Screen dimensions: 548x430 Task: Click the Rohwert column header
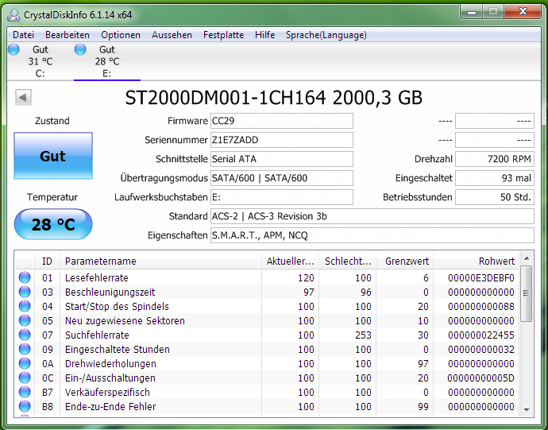(476, 261)
